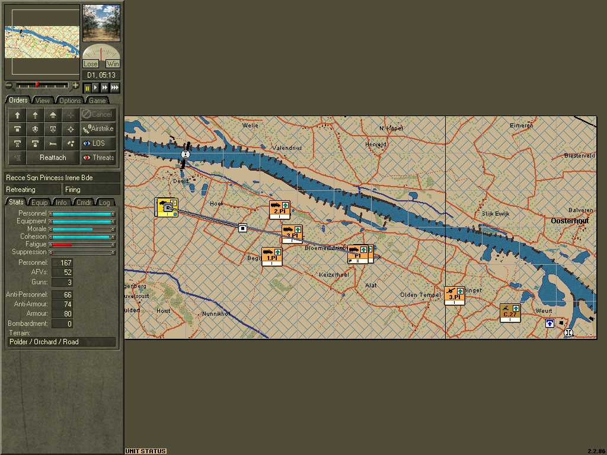607x455 pixels.
Task: Click the overview minimap
Action: (42, 42)
